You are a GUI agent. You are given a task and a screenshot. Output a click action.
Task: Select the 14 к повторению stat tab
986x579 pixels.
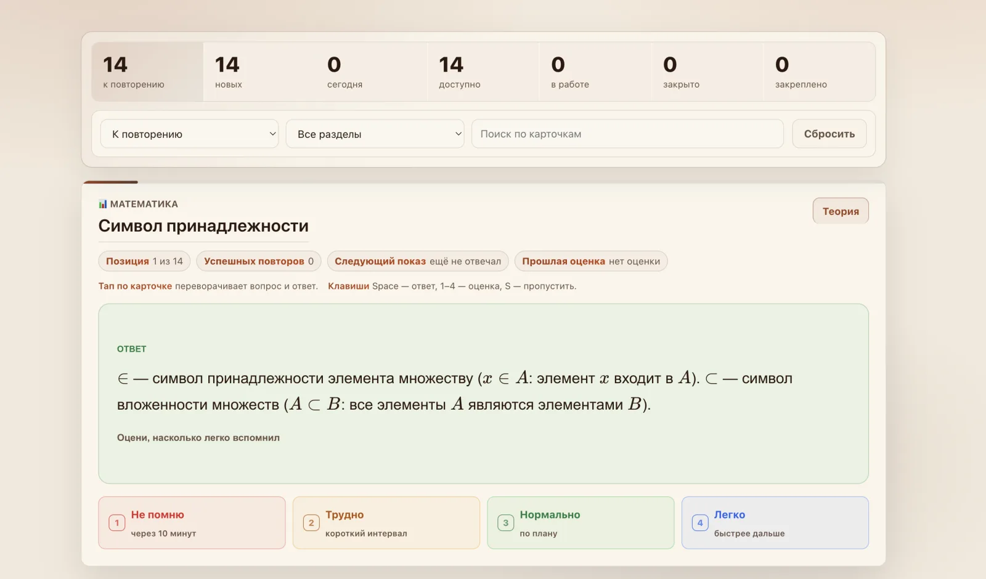tap(147, 71)
